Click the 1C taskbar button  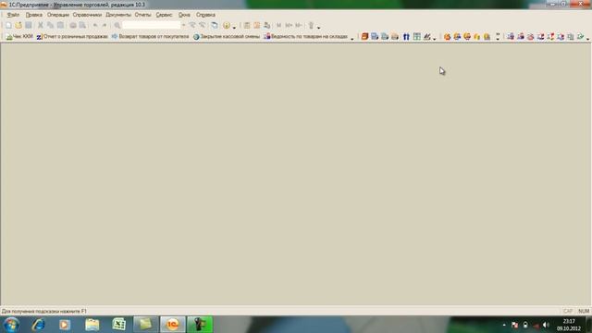click(173, 325)
